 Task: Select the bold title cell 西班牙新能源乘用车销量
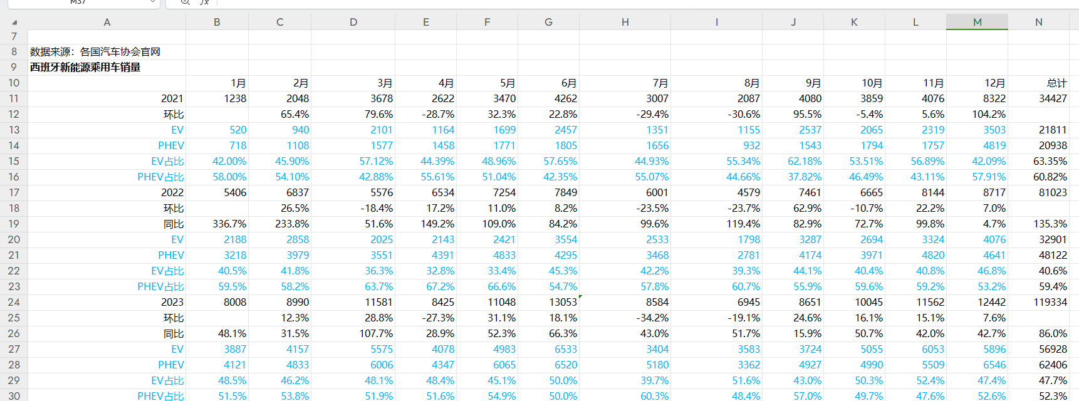coord(85,67)
